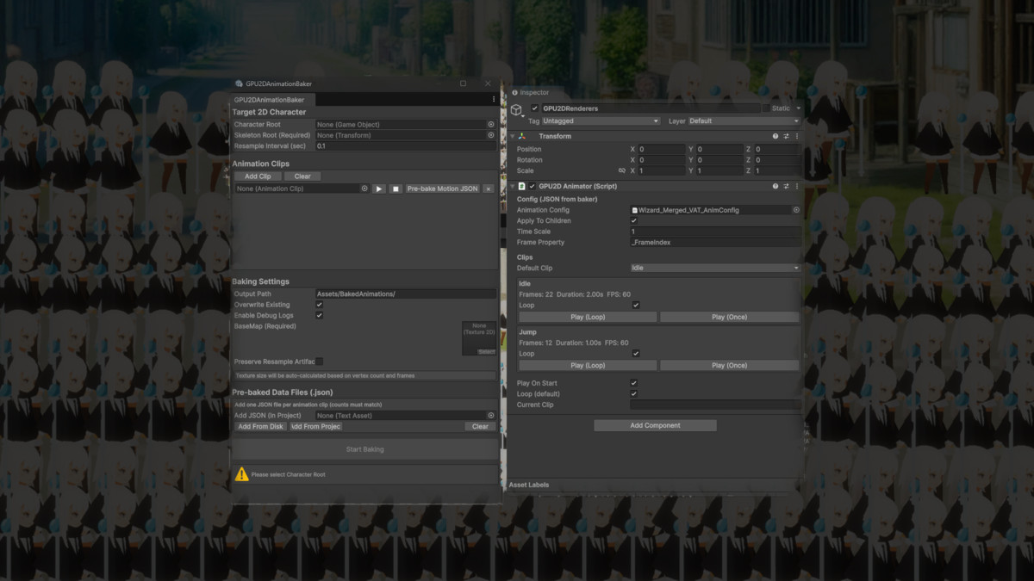Toggle the Apply To Children checkbox
The height and width of the screenshot is (581, 1034).
click(634, 221)
